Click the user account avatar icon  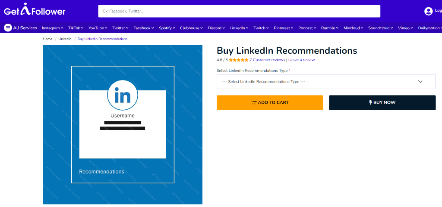coord(428,11)
